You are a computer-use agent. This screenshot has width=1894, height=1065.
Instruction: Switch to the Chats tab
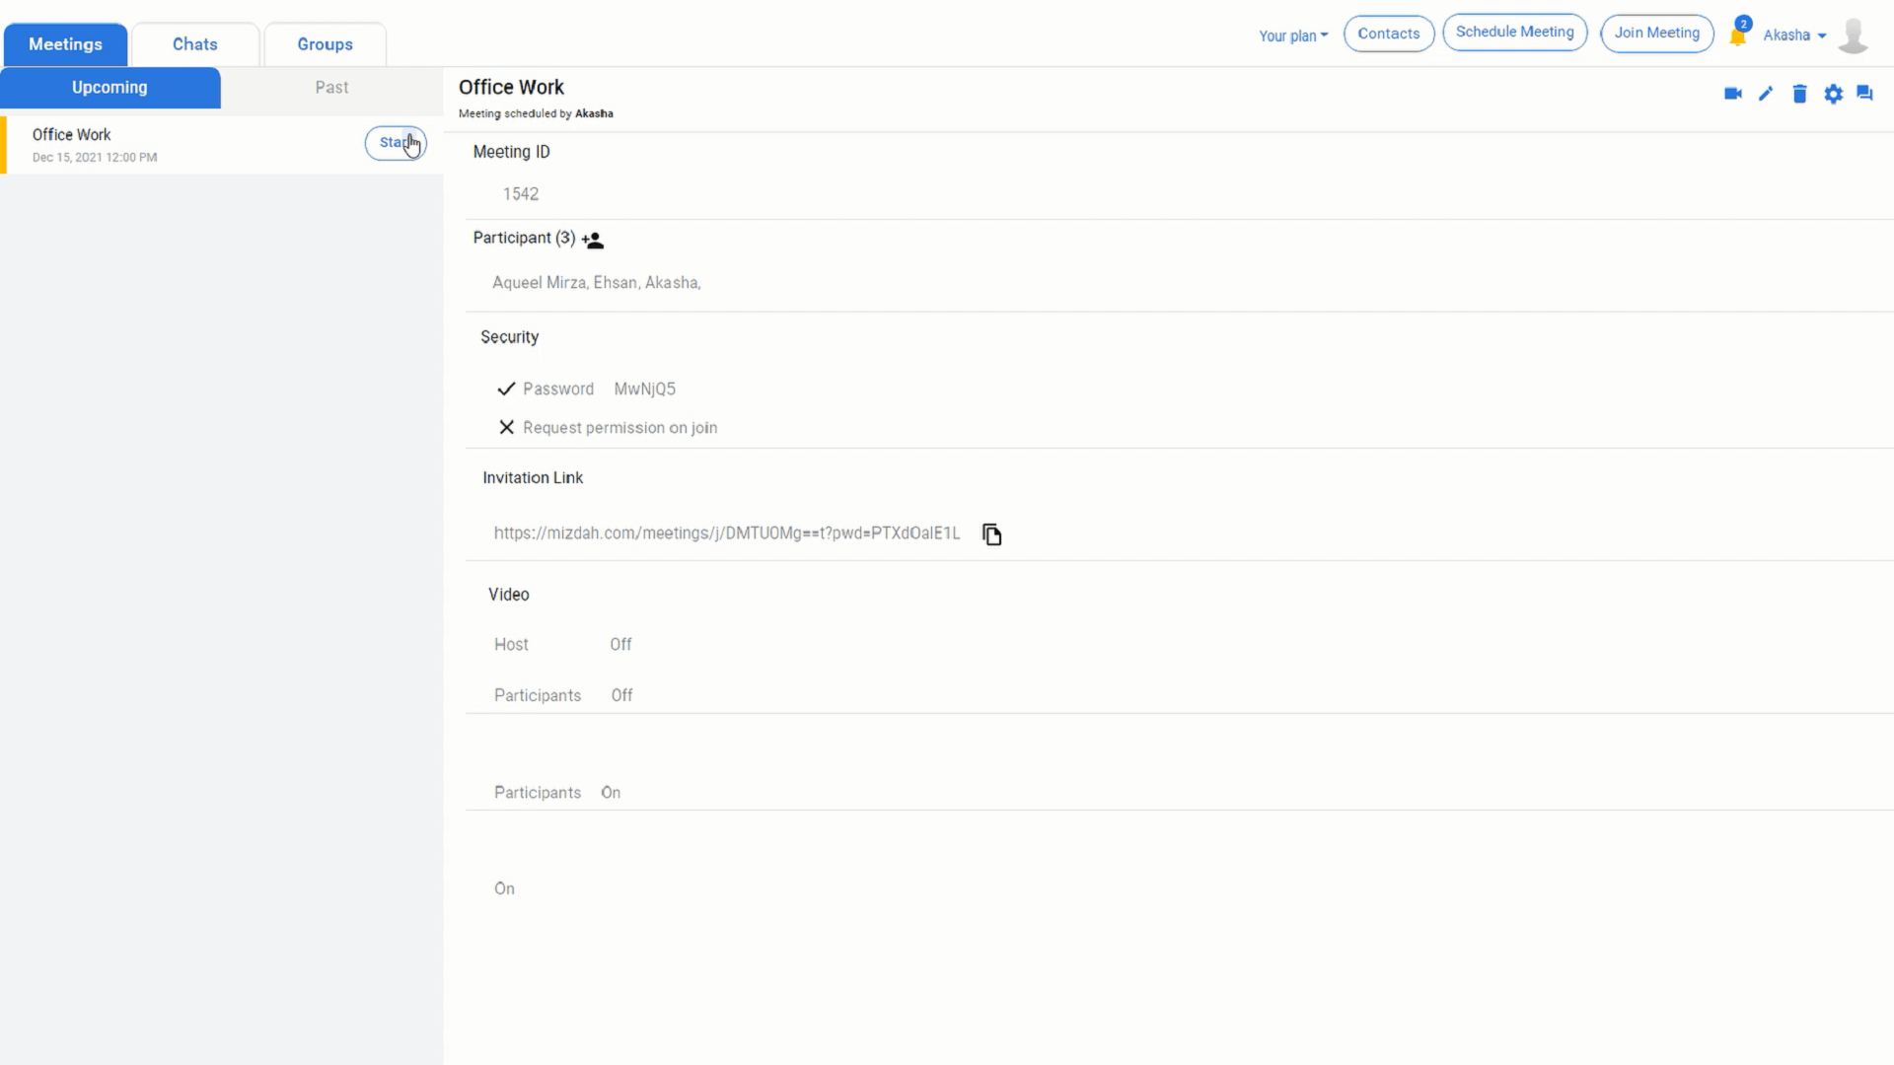(195, 44)
